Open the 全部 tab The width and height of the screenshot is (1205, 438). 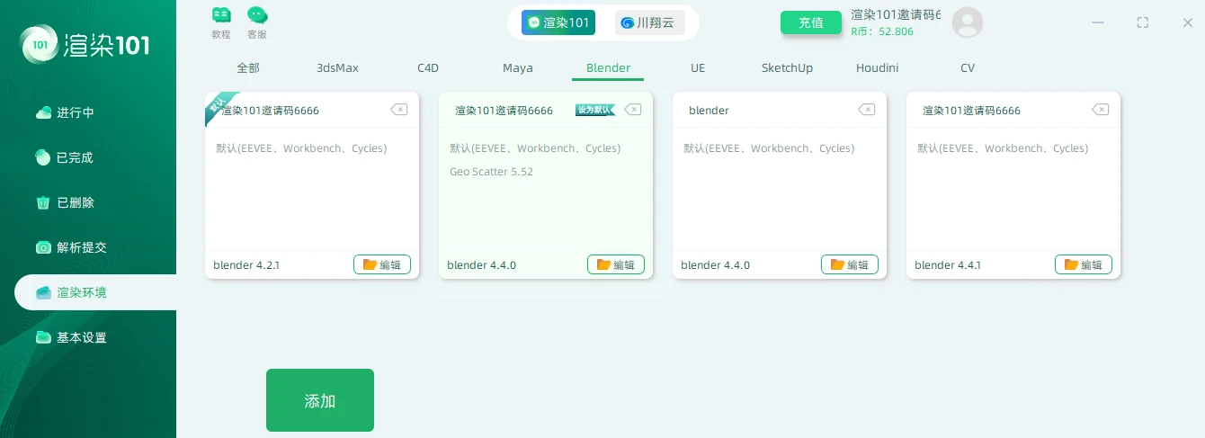(x=248, y=68)
